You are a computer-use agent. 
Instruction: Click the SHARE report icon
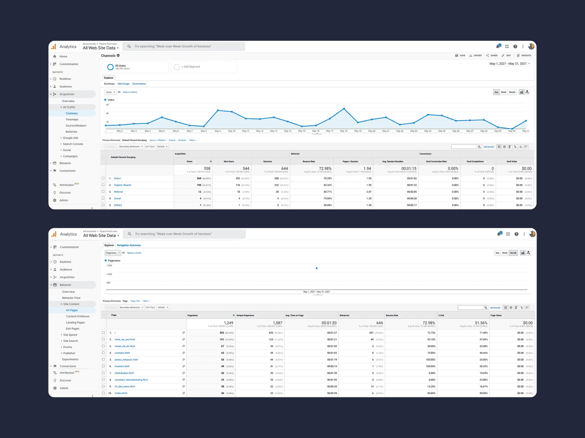487,56
